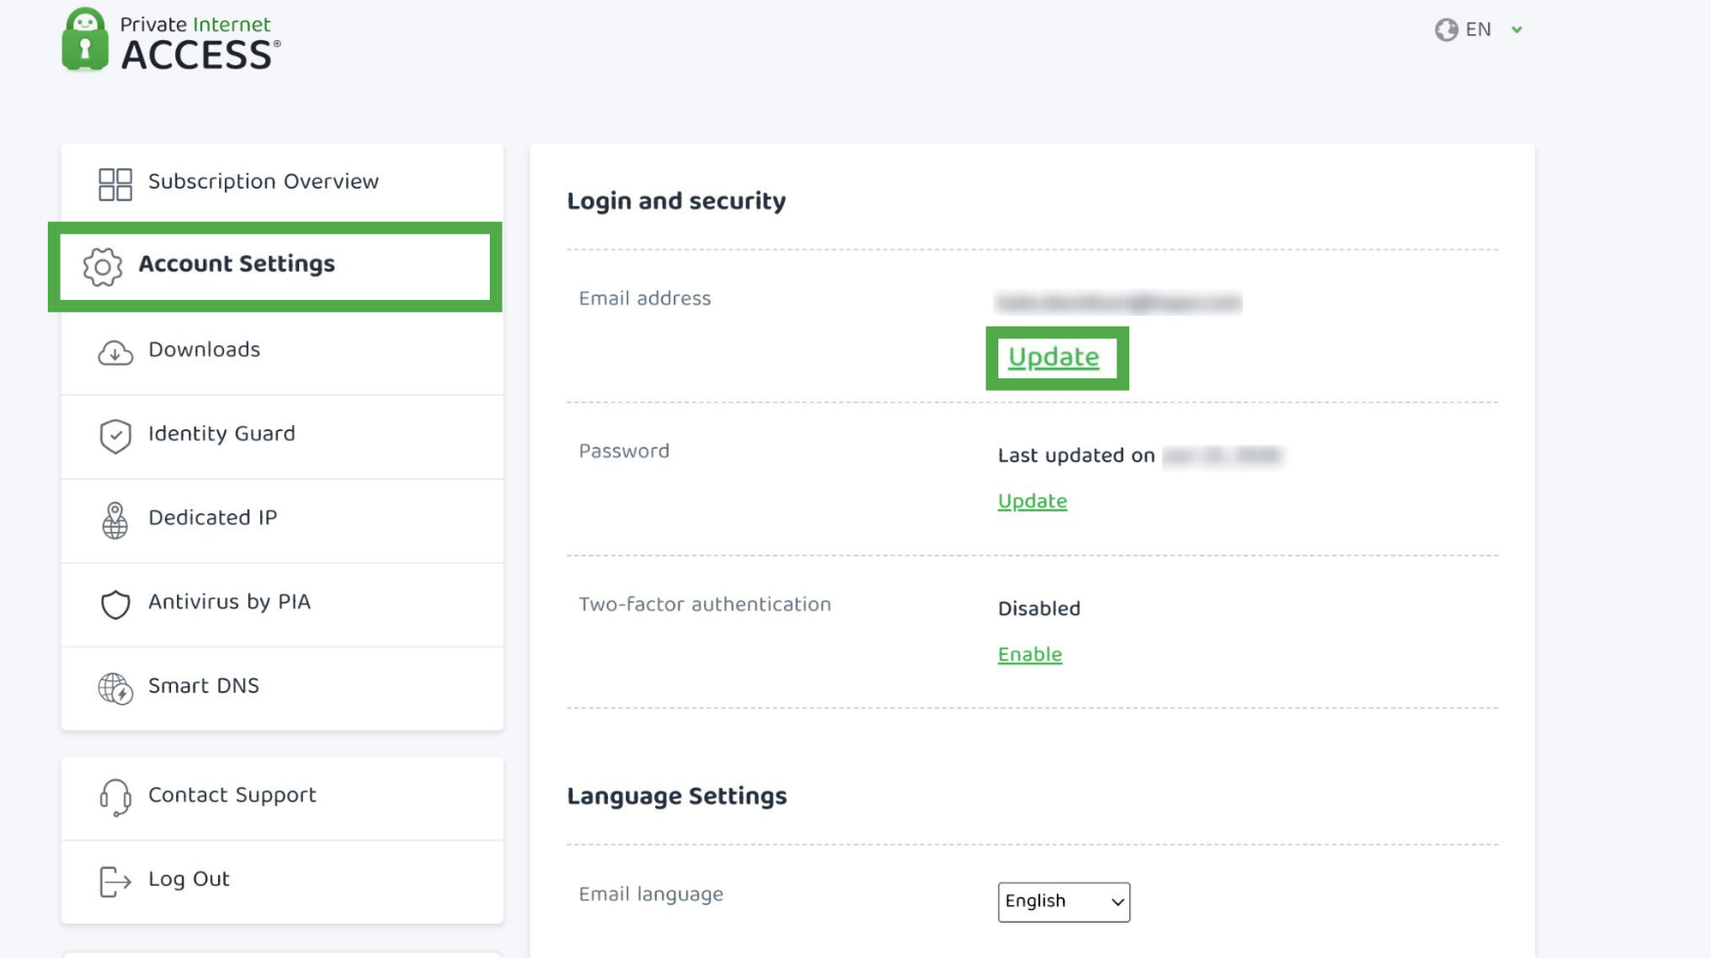Click the Smart DNS globe lightning icon
This screenshot has height=958, width=1711.
(x=115, y=688)
